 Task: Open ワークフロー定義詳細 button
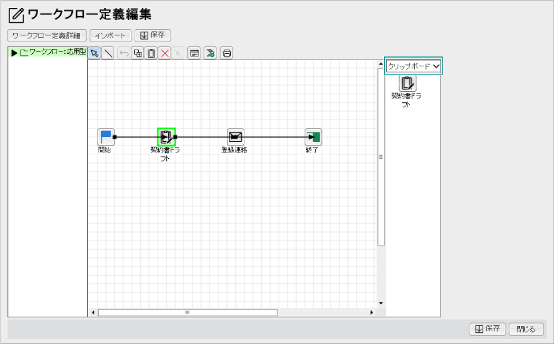tap(47, 35)
